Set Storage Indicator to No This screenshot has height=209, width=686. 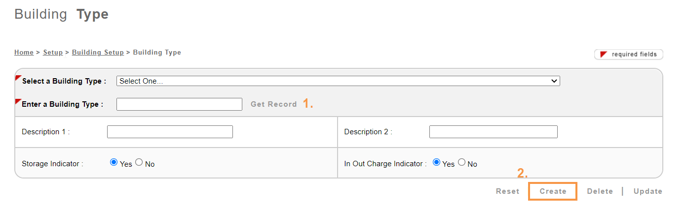point(139,162)
